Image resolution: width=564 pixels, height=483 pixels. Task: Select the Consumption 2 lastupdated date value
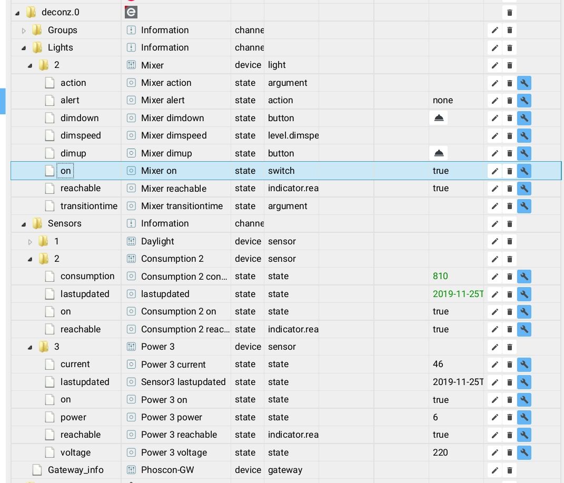point(458,294)
